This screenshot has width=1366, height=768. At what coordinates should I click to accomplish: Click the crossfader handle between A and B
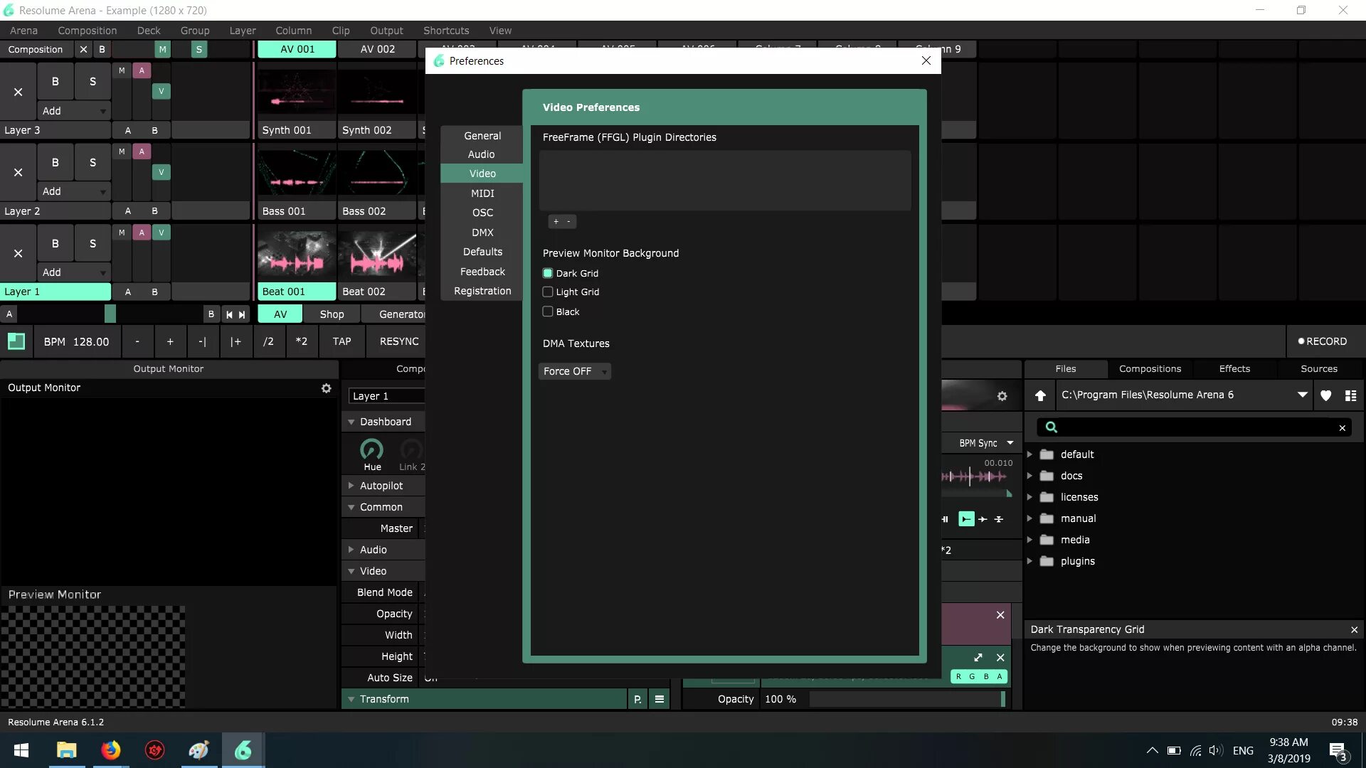point(110,314)
